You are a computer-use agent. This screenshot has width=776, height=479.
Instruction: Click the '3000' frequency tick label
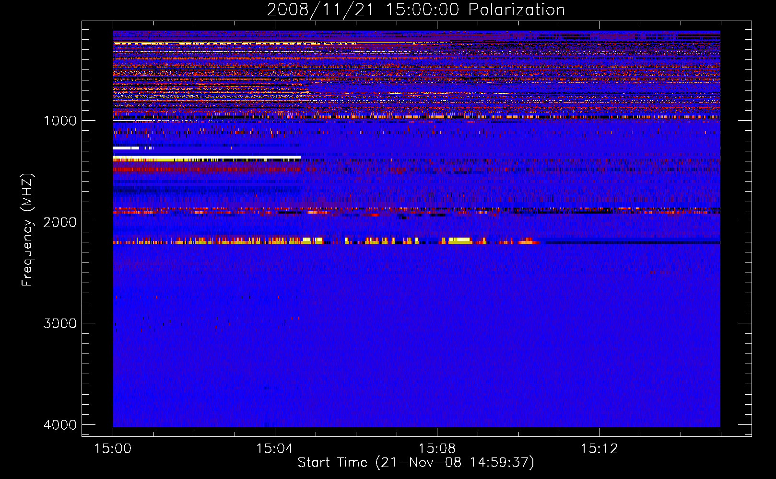[x=60, y=323]
